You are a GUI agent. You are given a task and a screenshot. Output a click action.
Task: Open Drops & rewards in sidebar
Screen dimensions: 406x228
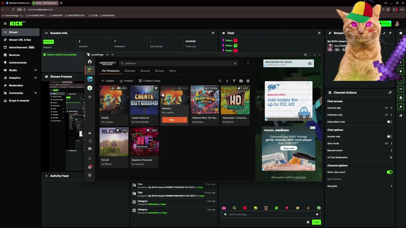[x=20, y=101]
